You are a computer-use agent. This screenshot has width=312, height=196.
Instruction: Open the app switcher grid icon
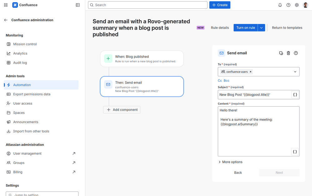tap(6, 5)
